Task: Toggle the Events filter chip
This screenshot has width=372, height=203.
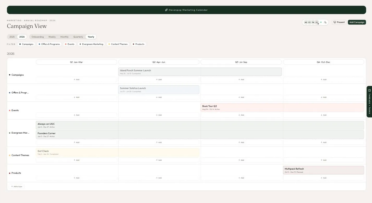Action: [x=70, y=44]
